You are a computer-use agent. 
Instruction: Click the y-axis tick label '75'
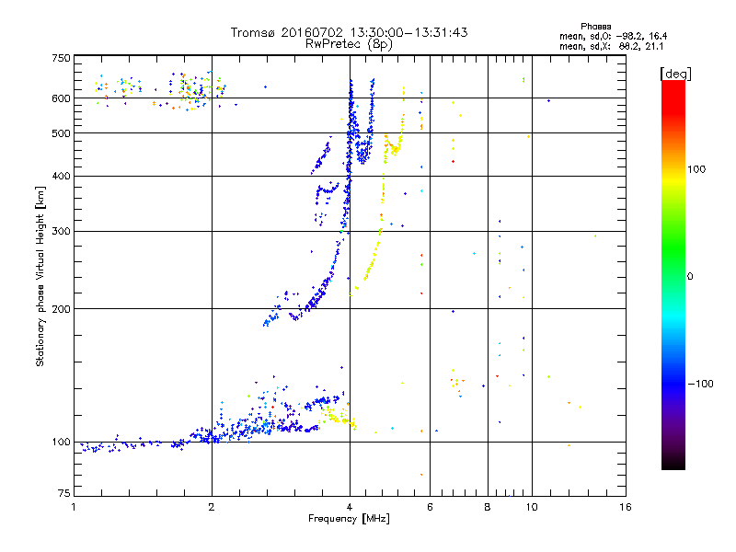(x=64, y=493)
